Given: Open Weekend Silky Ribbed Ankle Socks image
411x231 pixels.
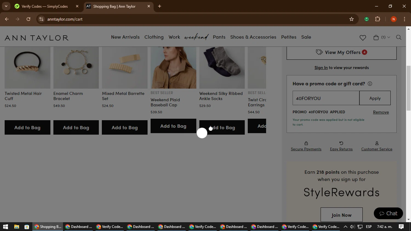Looking at the screenshot, I should coord(222,67).
